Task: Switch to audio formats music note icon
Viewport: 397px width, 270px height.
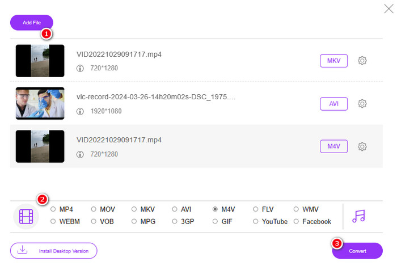Action: [x=358, y=216]
